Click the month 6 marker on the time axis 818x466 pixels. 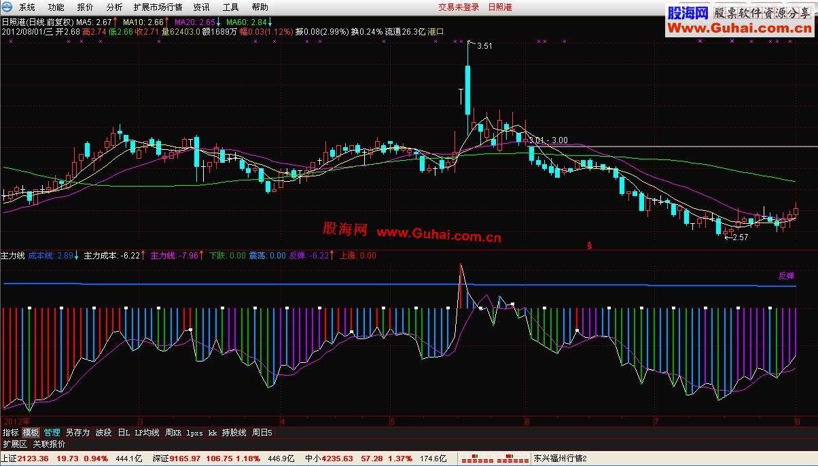tap(527, 421)
